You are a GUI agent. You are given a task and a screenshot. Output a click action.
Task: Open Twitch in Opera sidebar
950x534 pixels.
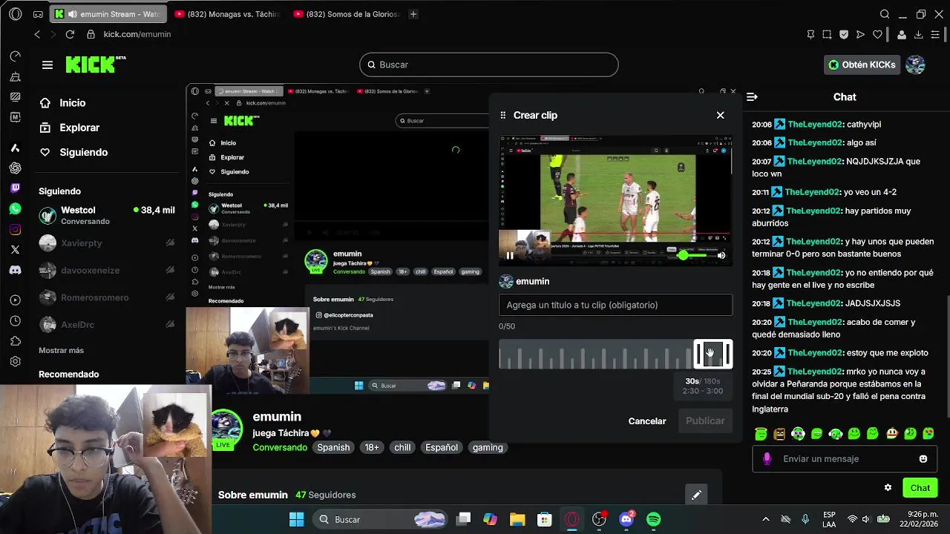coord(15,188)
